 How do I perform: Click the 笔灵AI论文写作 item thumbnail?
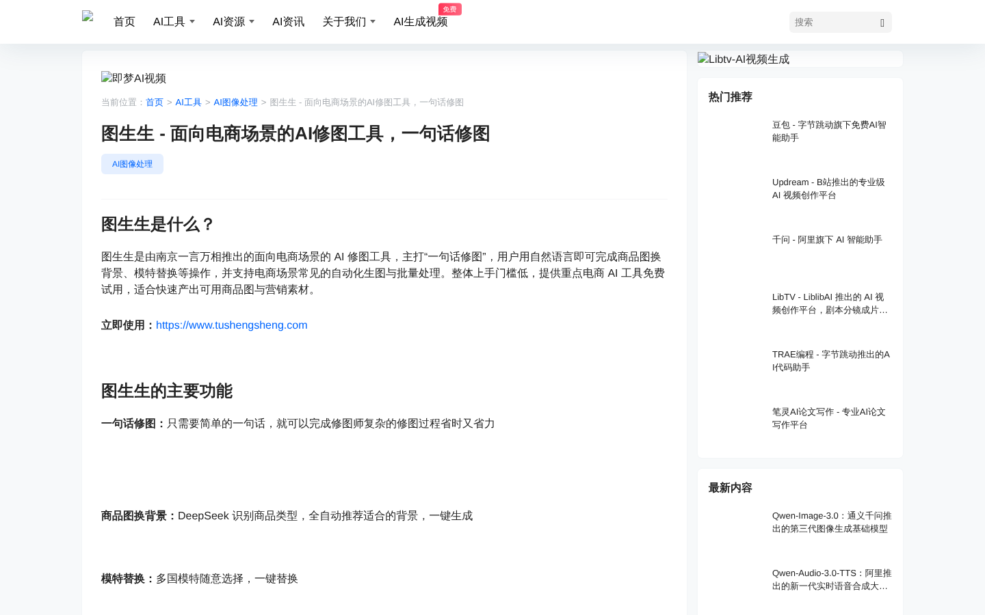coord(736,424)
